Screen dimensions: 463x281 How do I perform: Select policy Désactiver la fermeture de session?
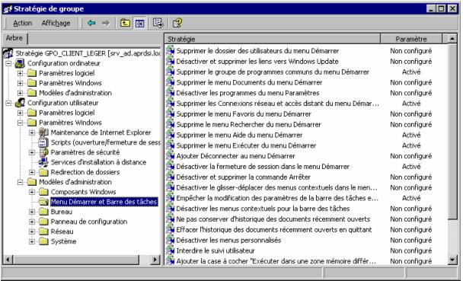(x=263, y=167)
